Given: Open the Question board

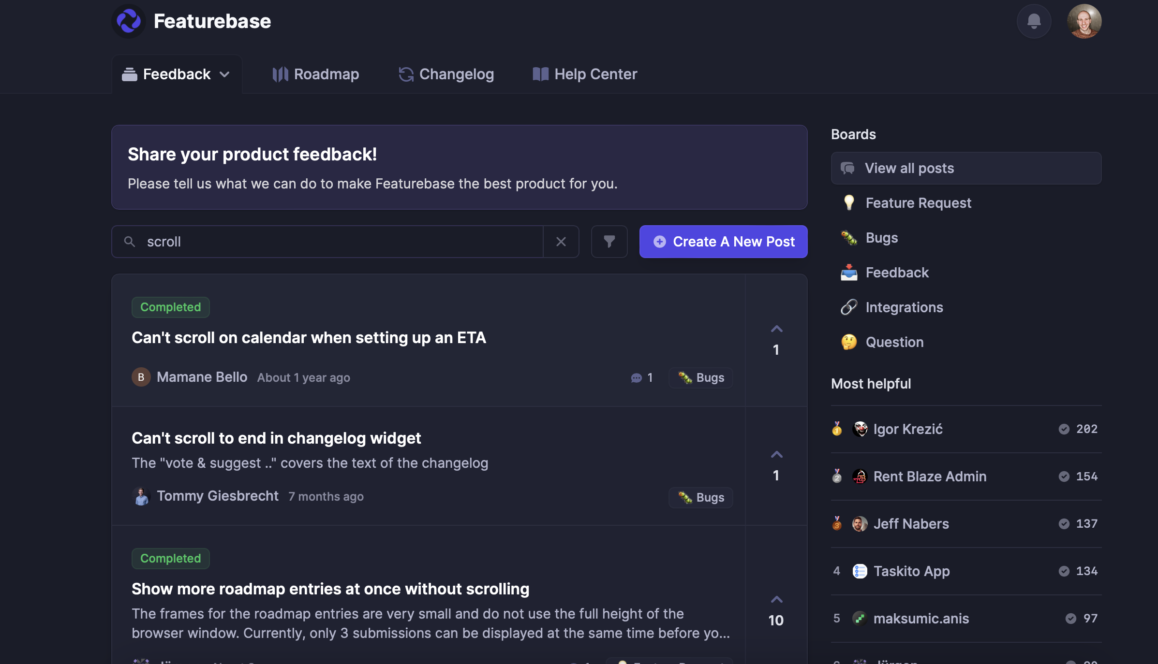Looking at the screenshot, I should (x=894, y=342).
